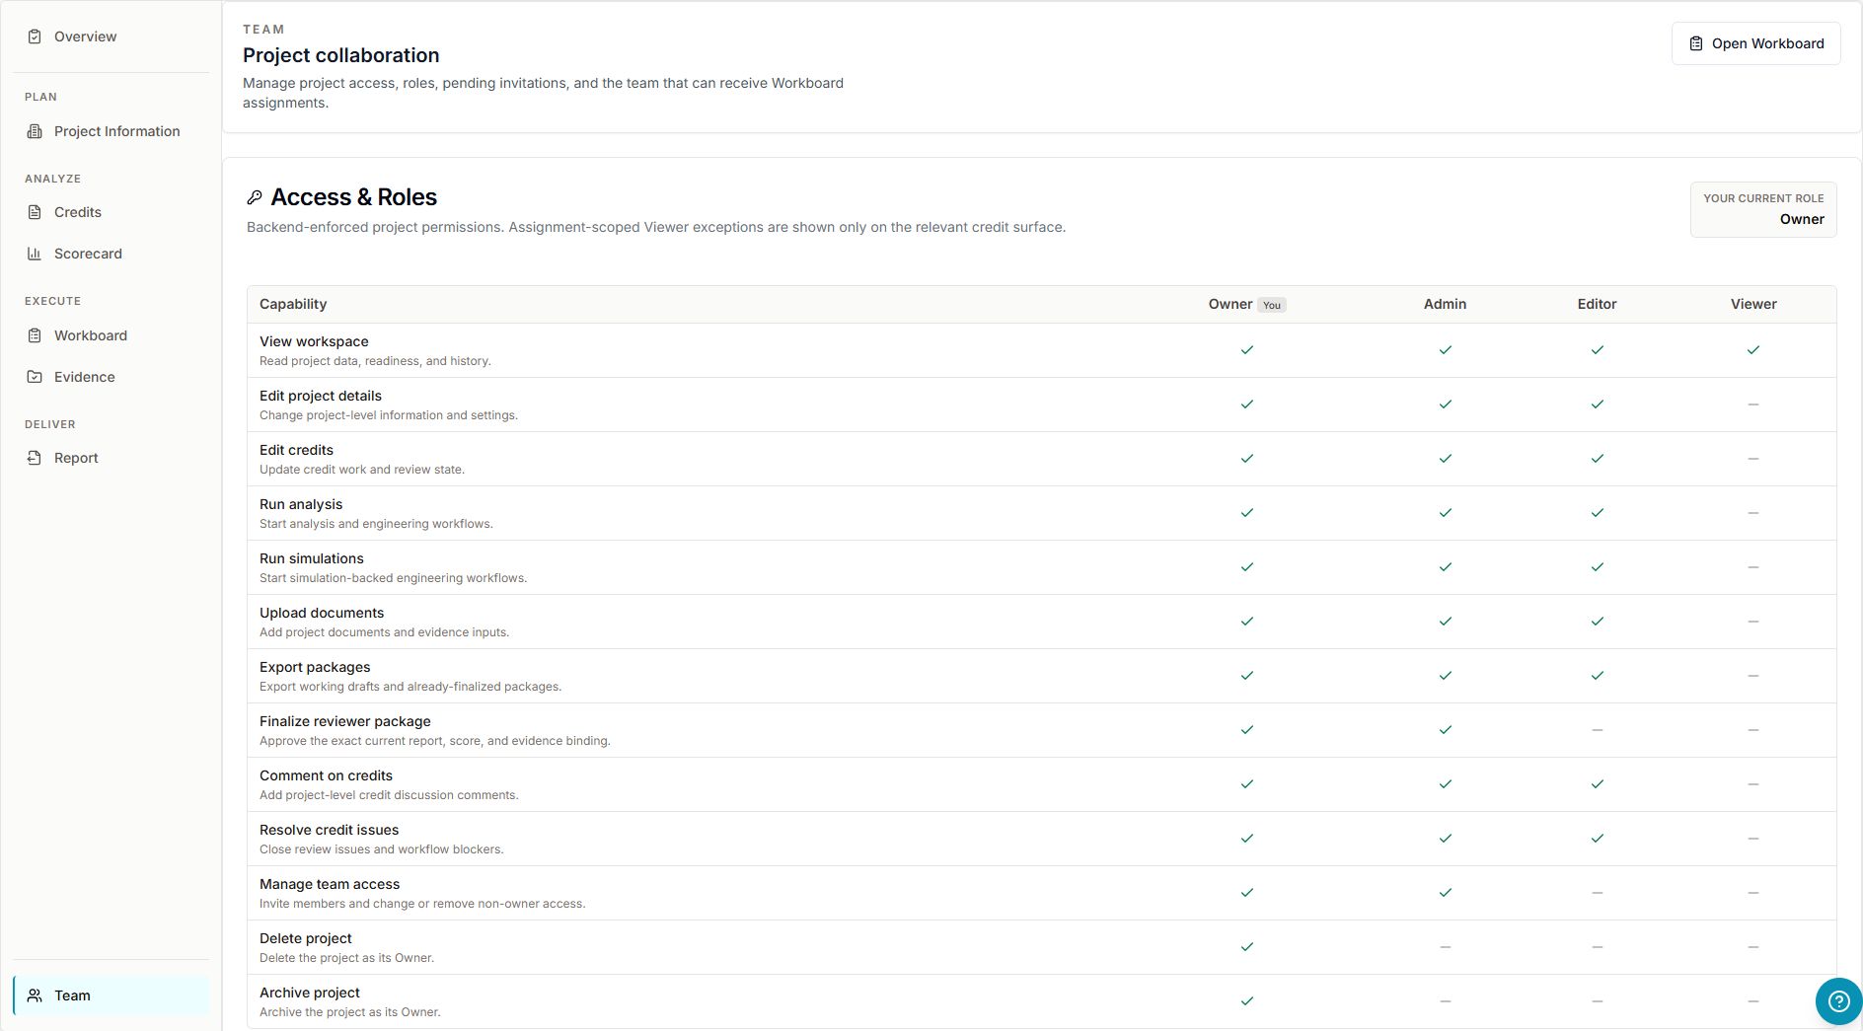Click the Admin column header
Screen dimensions: 1863x1031
(x=1446, y=304)
